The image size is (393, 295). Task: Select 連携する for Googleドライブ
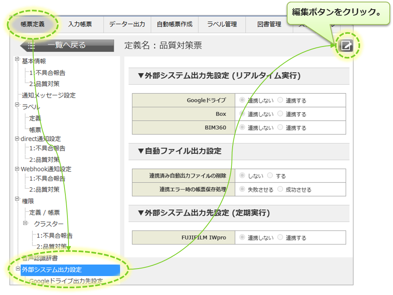point(280,100)
